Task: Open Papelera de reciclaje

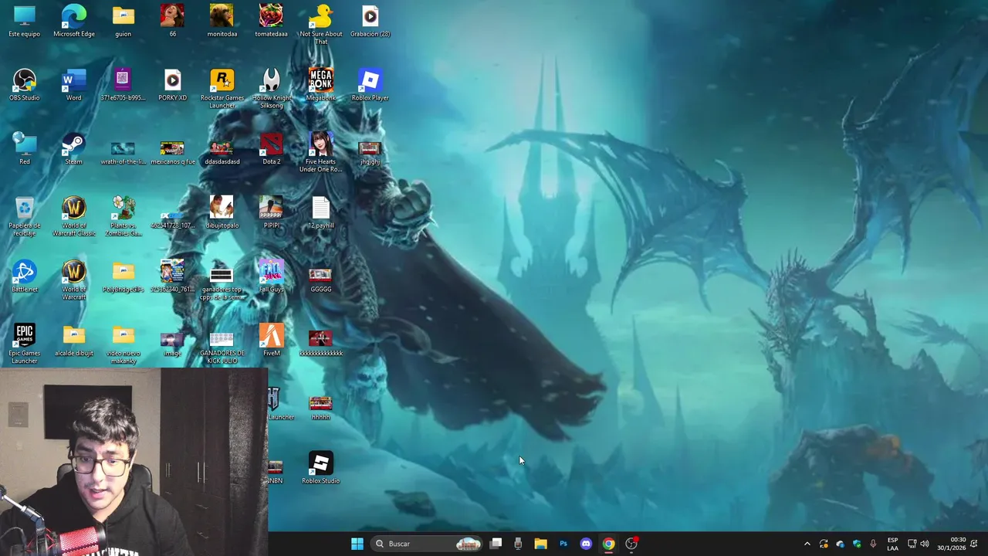Action: (x=25, y=216)
